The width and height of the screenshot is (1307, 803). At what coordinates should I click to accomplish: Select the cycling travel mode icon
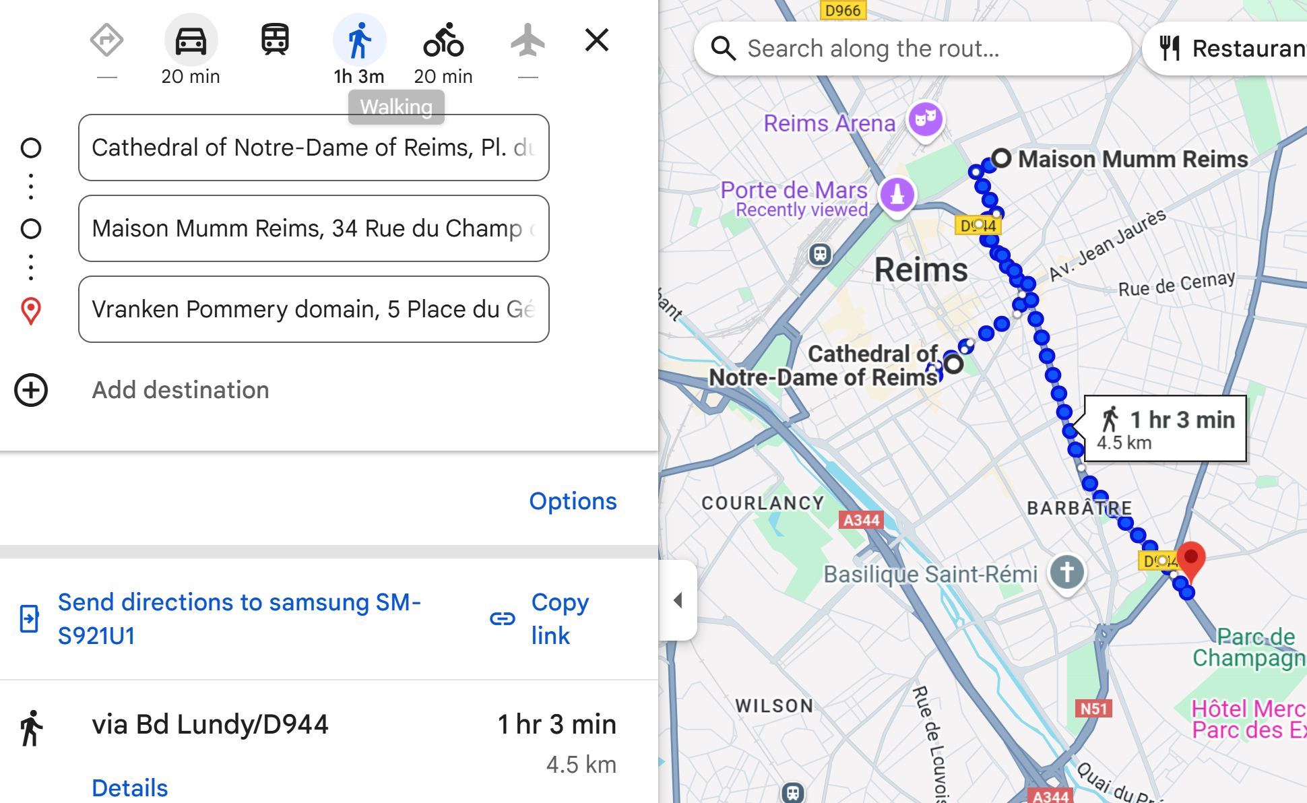point(443,40)
